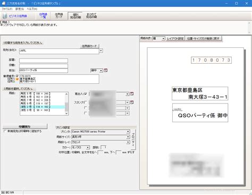Viewport: 252px width, 195px height.
Task: Expand the 宛先(会社) dropdown arrow
Action: pyautogui.click(x=101, y=50)
